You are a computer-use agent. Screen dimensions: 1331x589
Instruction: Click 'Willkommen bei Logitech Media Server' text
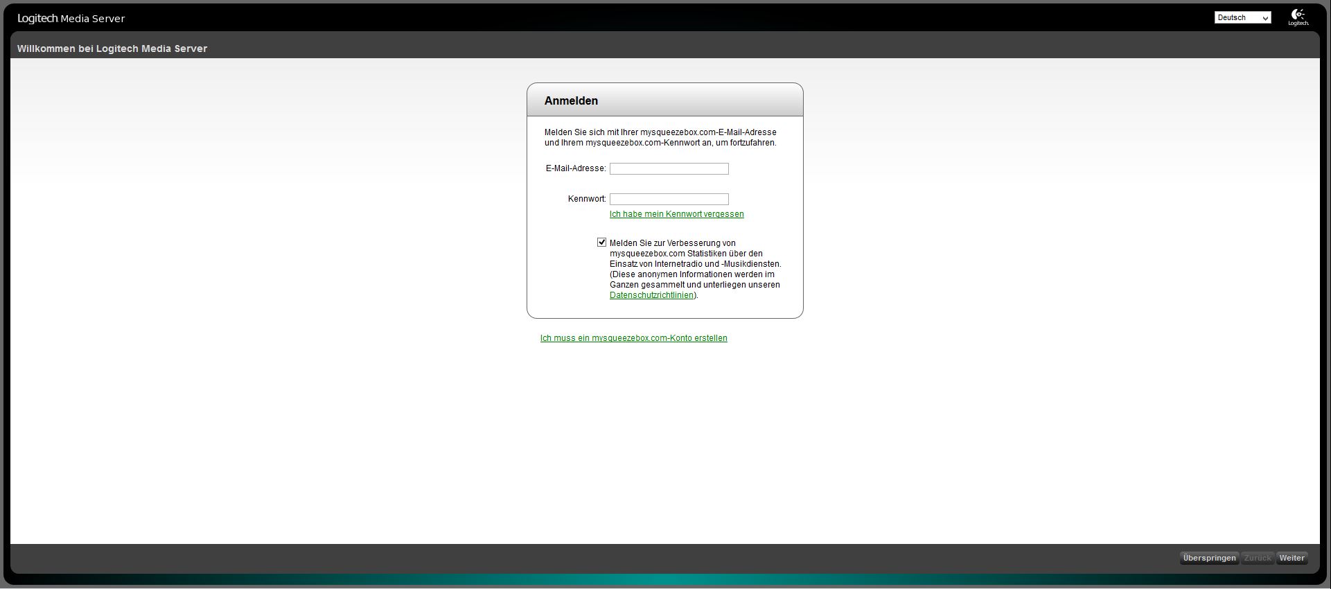[112, 49]
